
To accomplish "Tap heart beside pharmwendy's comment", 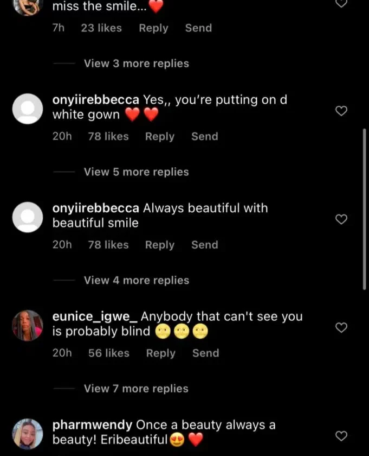I will pyautogui.click(x=341, y=436).
